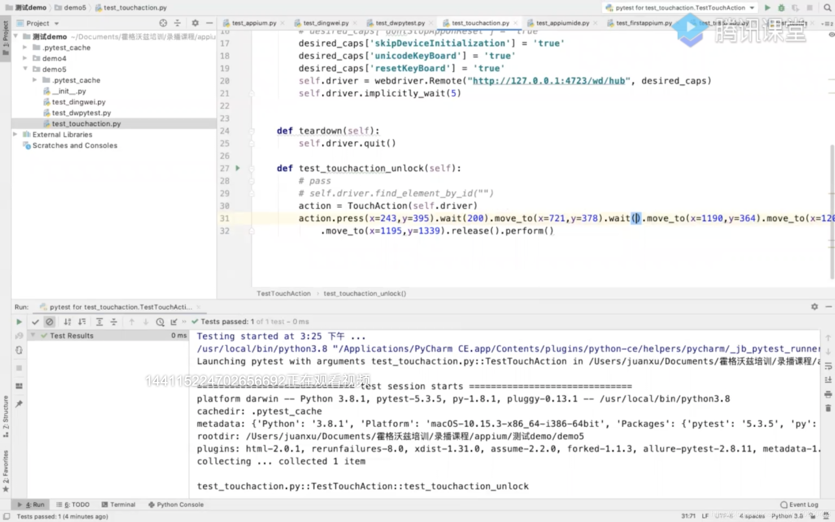This screenshot has width=835, height=522.
Task: Open Search Everywhere magnifier icon
Action: 827,7
